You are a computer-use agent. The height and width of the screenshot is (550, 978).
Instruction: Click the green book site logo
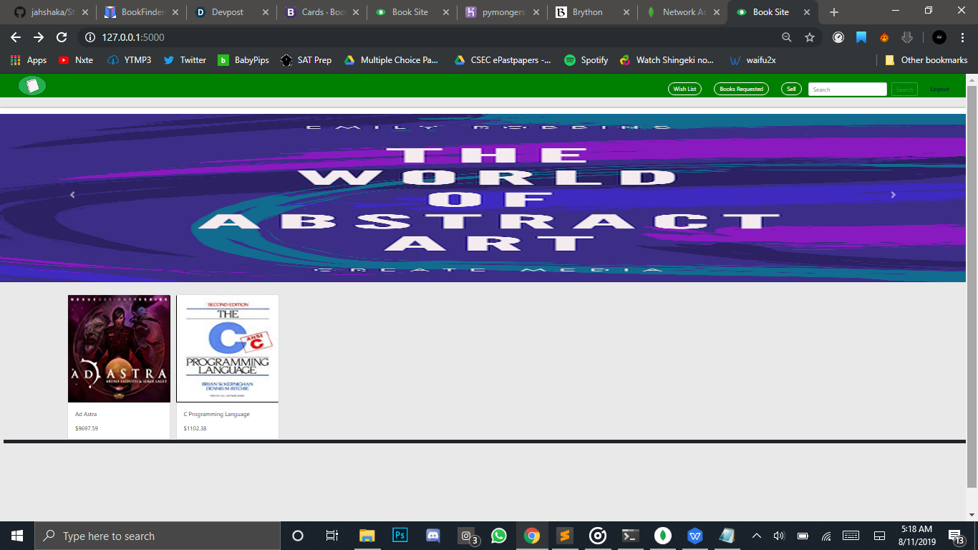[32, 86]
